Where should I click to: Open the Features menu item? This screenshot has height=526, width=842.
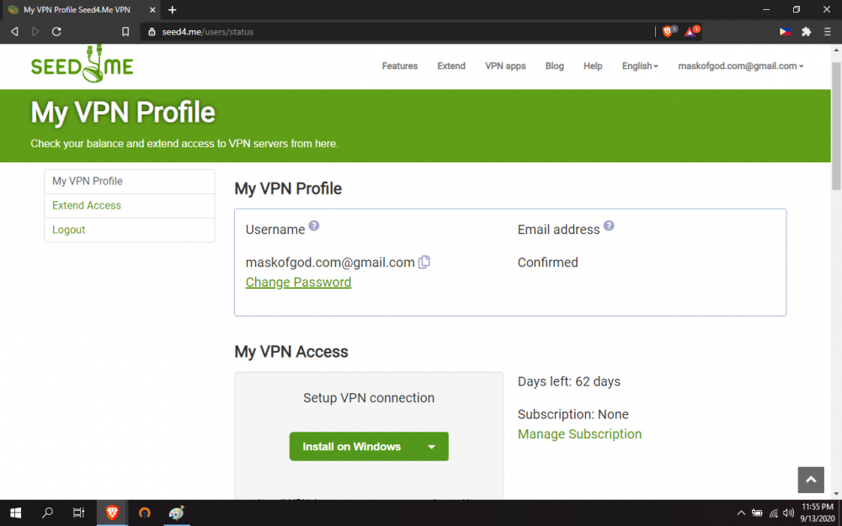coord(399,66)
